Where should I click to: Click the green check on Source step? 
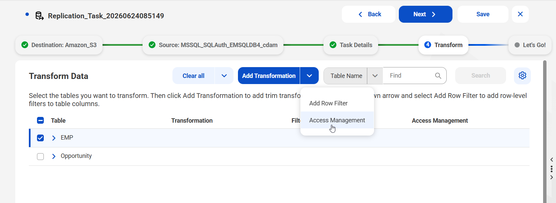tap(152, 45)
